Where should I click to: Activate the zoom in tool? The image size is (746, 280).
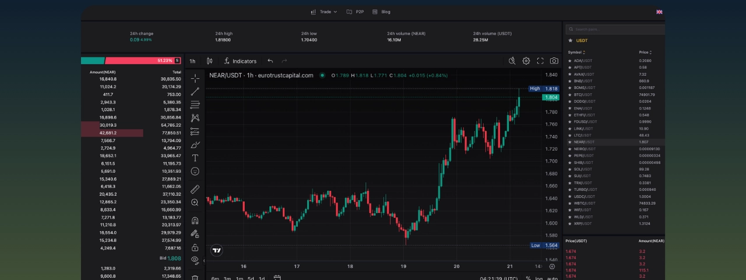click(x=195, y=203)
